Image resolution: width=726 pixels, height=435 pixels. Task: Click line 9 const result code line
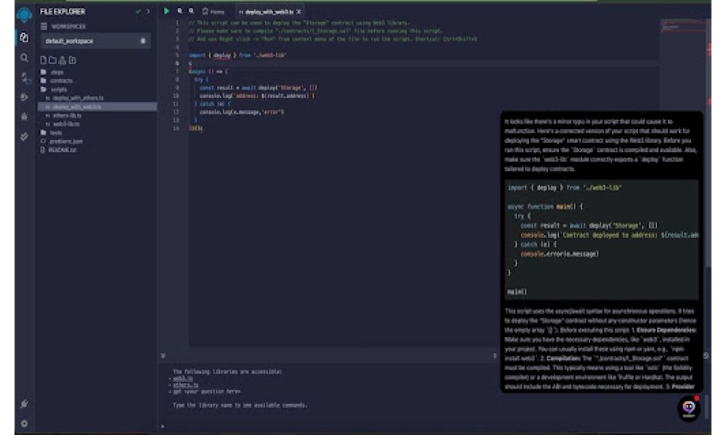click(x=258, y=88)
